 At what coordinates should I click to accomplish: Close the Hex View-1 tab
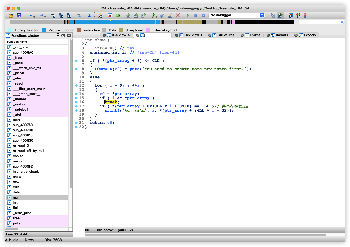pyautogui.click(x=177, y=35)
